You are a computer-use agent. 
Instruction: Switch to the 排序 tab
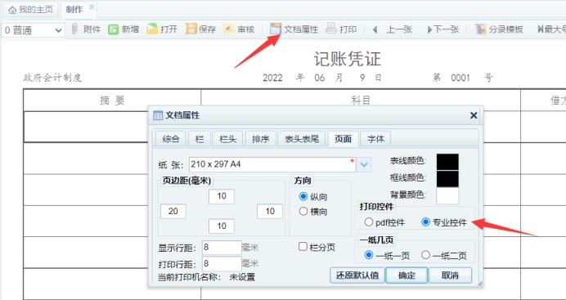[x=261, y=139]
